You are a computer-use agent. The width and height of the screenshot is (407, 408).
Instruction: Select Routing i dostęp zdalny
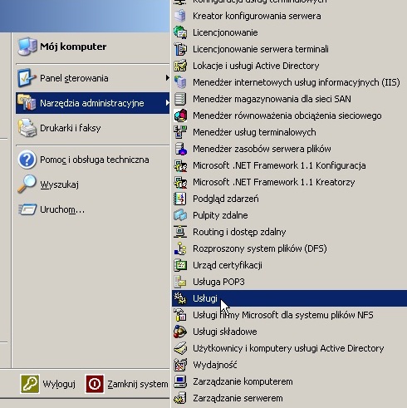(289, 232)
